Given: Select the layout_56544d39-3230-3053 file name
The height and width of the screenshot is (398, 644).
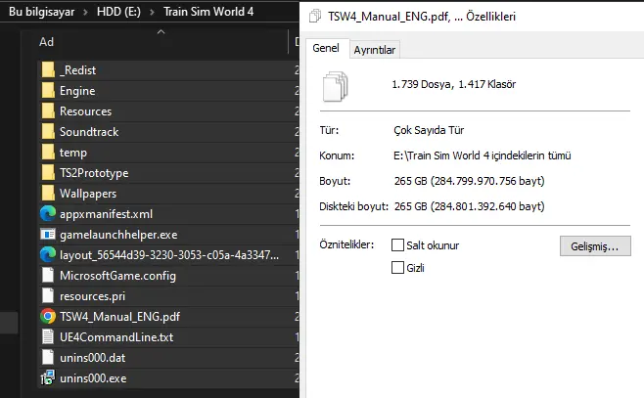Looking at the screenshot, I should click(169, 255).
